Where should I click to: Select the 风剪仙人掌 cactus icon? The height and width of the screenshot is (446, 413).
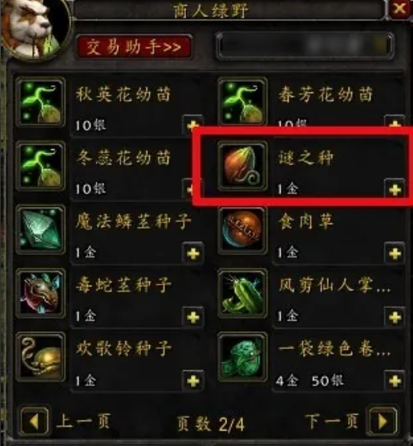tap(242, 294)
